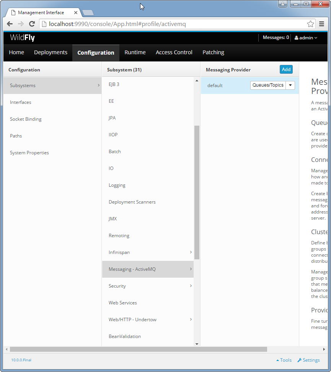Open the Tools footer menu
This screenshot has width=331, height=372.
coord(284,360)
